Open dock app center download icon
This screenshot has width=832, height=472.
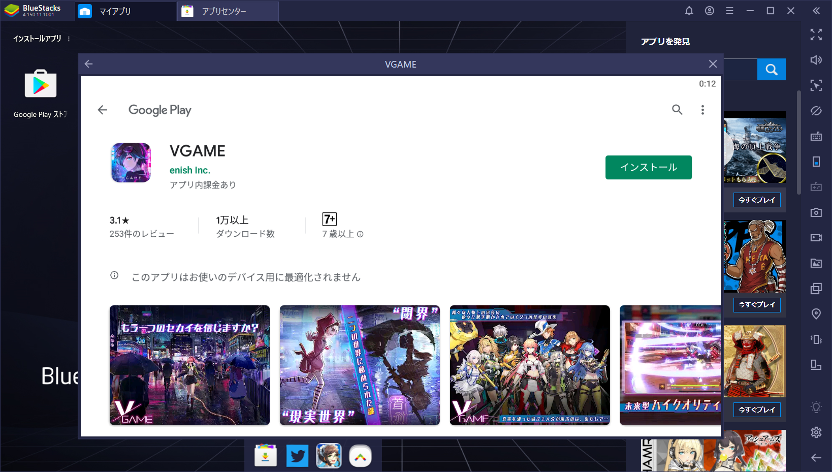pos(266,455)
